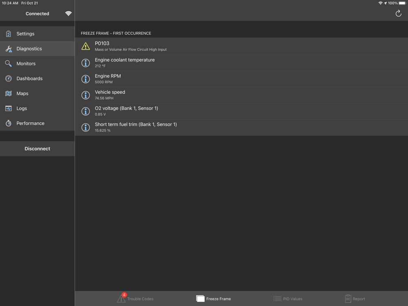Click the 'Connected' status text
408x306 pixels.
tap(37, 13)
